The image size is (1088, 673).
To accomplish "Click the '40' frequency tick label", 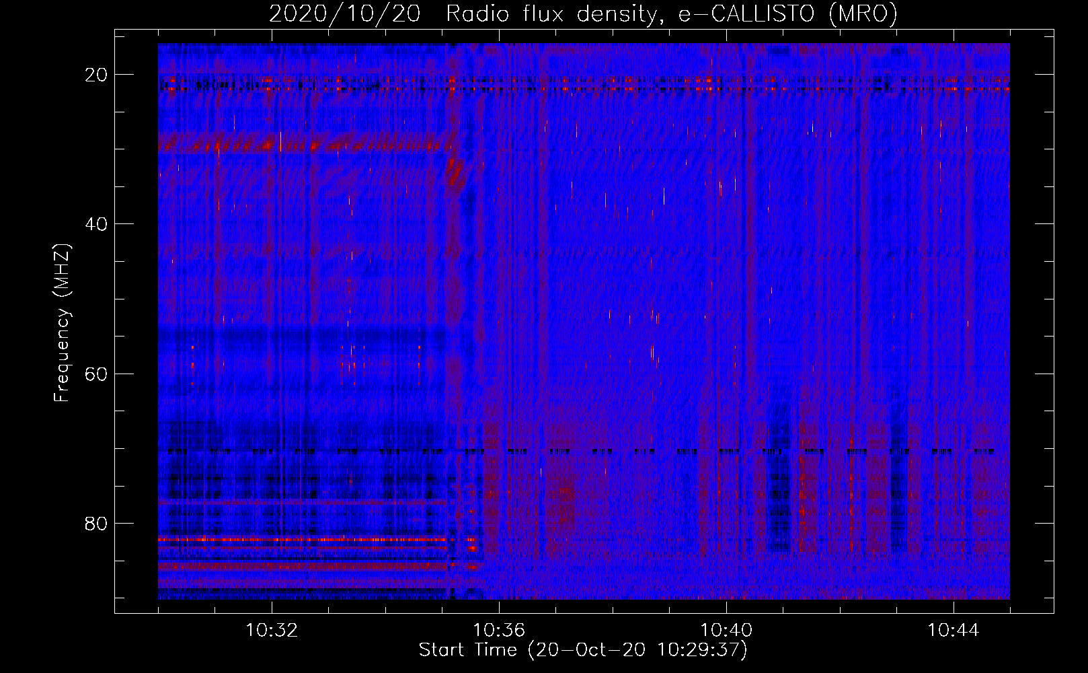I will tap(96, 224).
